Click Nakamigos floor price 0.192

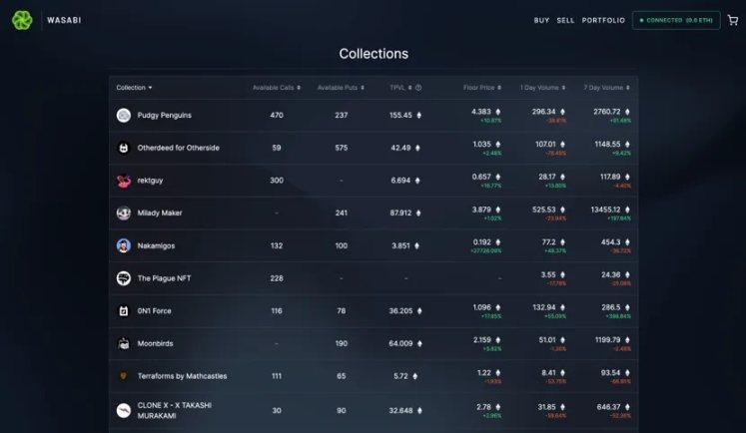482,241
